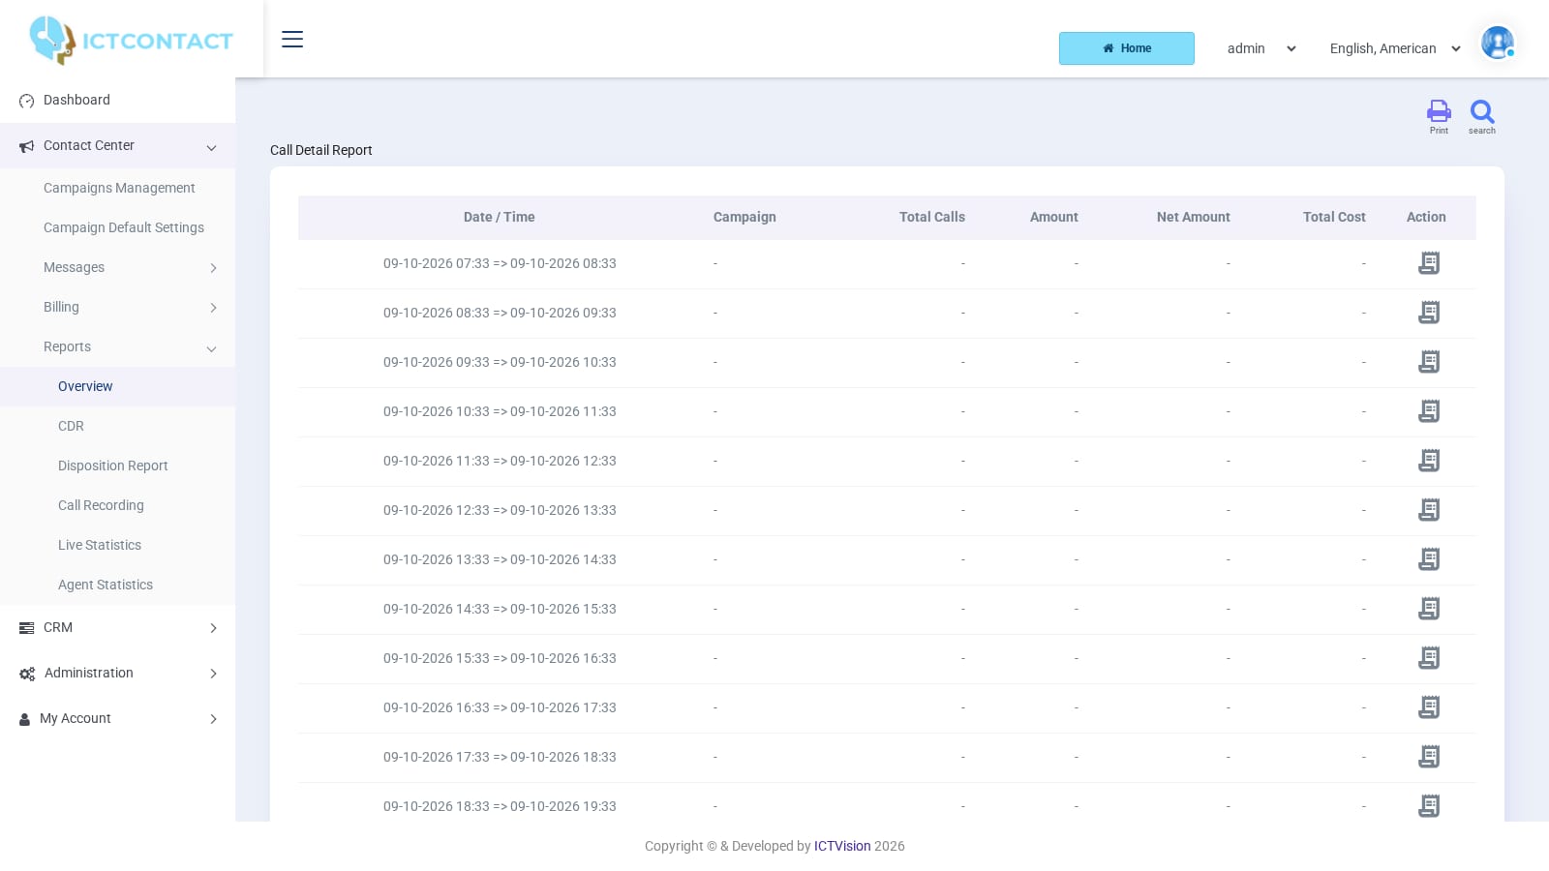View report details for 11:33 => 12:33 row
The width and height of the screenshot is (1549, 871).
click(1429, 461)
